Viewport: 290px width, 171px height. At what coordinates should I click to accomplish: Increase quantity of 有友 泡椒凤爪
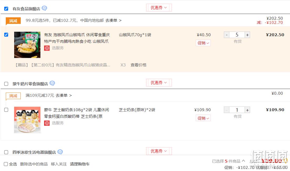[x=247, y=35]
